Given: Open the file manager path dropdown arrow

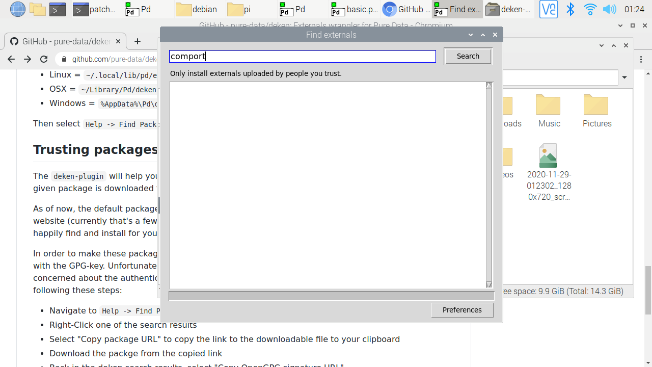Looking at the screenshot, I should pos(624,77).
